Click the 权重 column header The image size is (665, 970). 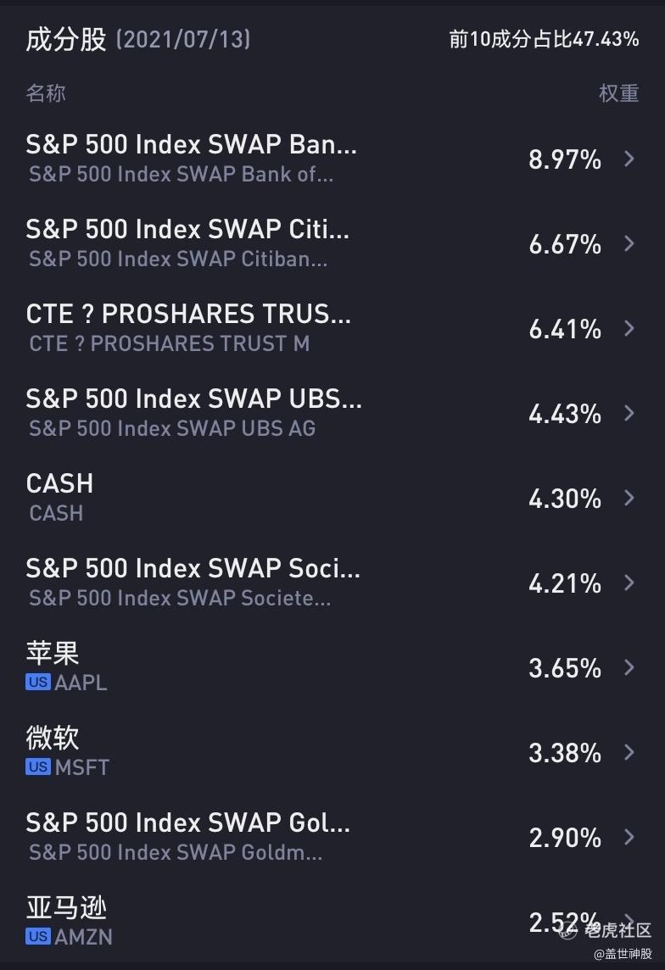click(618, 93)
